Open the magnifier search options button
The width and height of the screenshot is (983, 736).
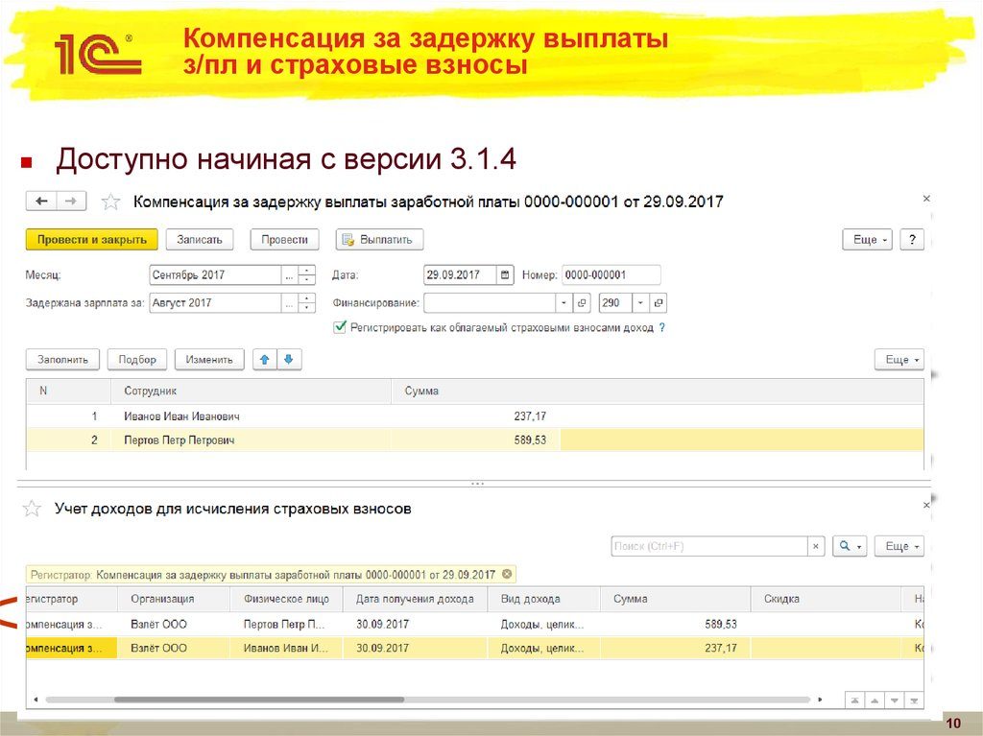point(851,546)
